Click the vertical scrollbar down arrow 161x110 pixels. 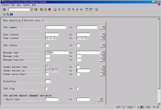click(x=159, y=104)
